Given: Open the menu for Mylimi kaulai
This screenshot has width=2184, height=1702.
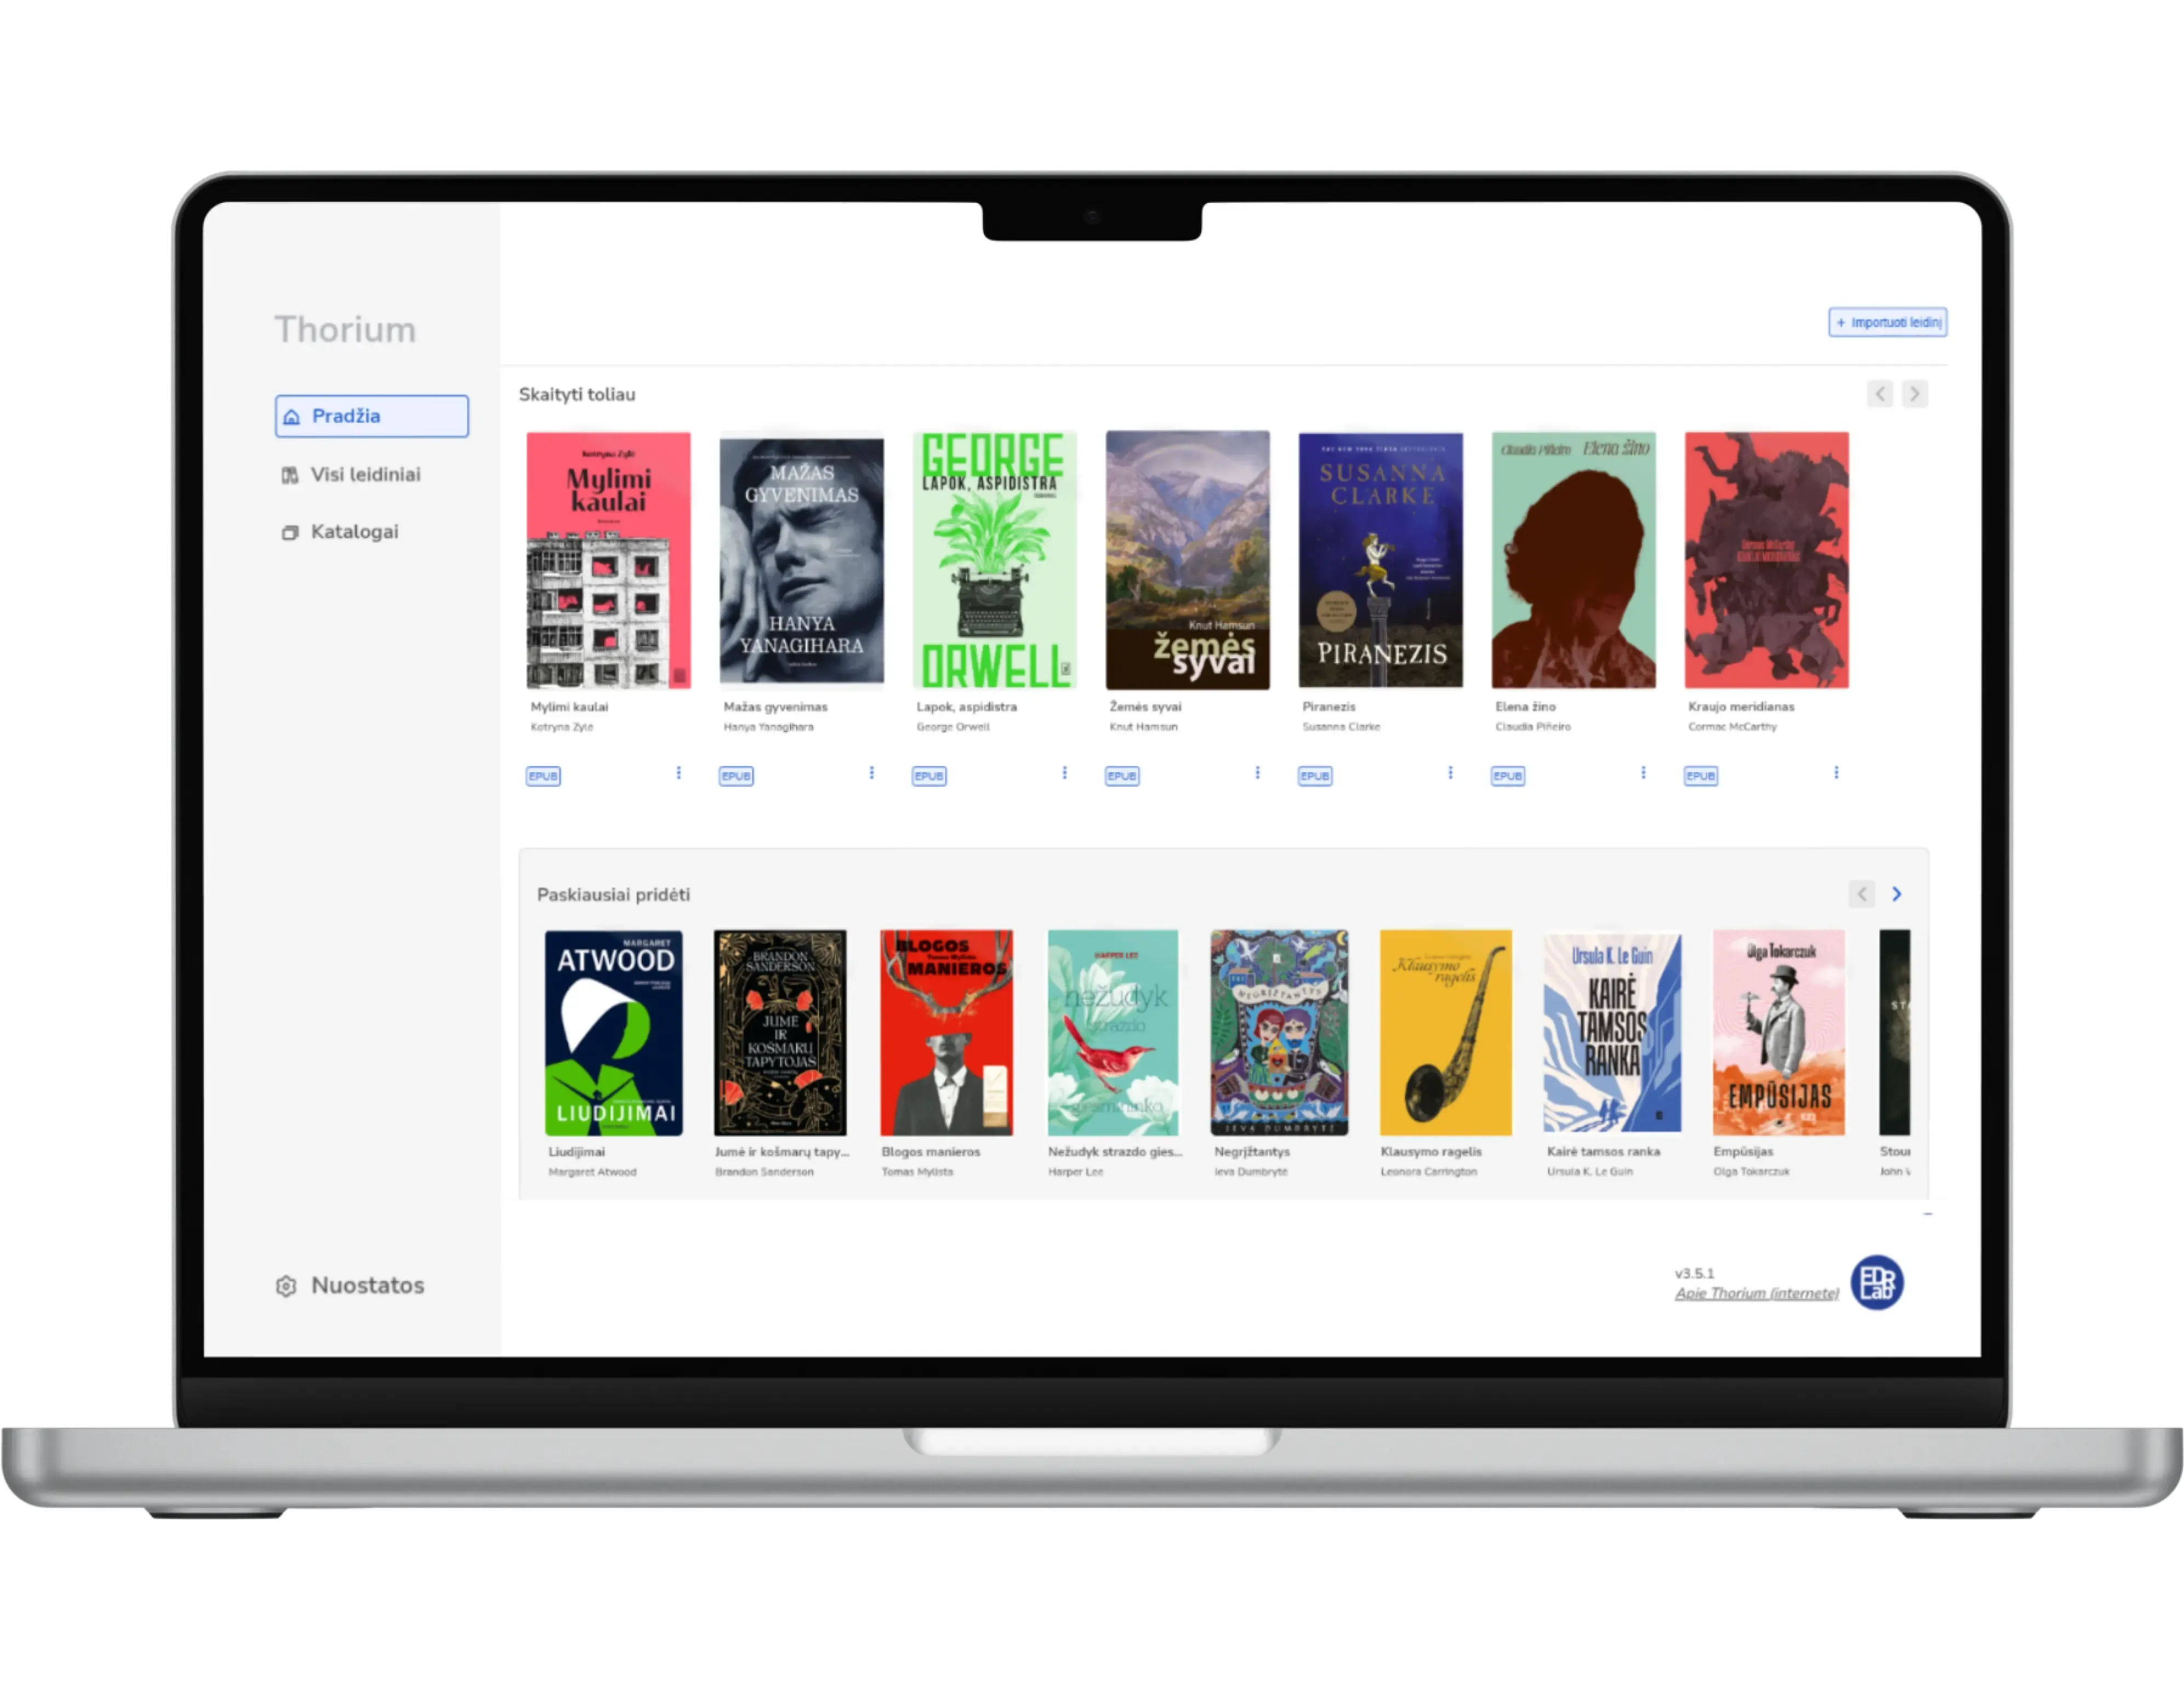Looking at the screenshot, I should click(679, 773).
